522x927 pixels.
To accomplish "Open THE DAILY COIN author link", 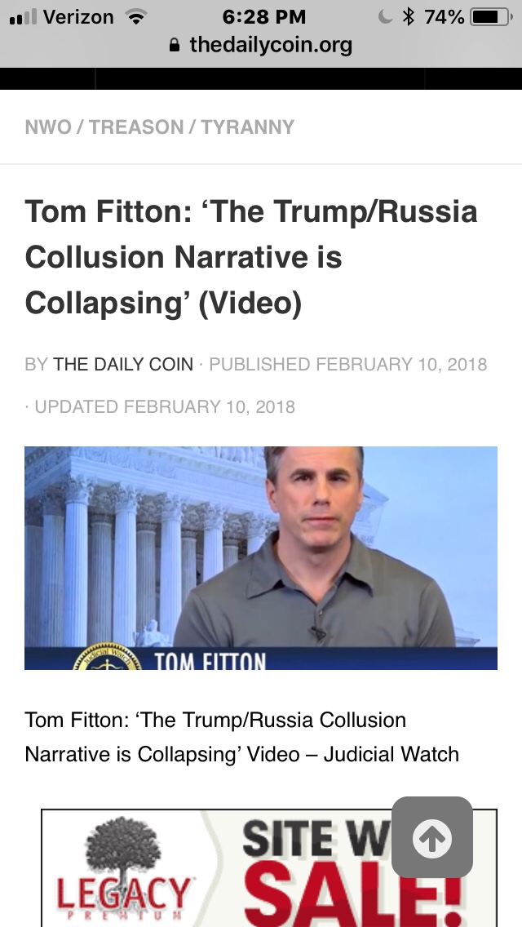I will [123, 364].
